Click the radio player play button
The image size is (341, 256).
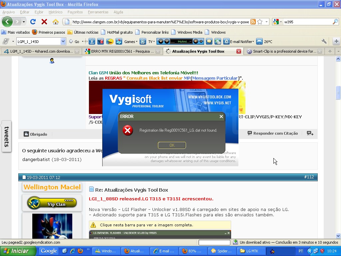click(x=167, y=41)
